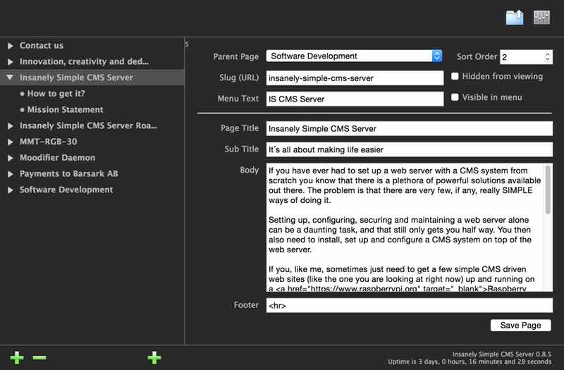
Task: Toggle Visible in menu checkbox
Action: click(x=455, y=97)
